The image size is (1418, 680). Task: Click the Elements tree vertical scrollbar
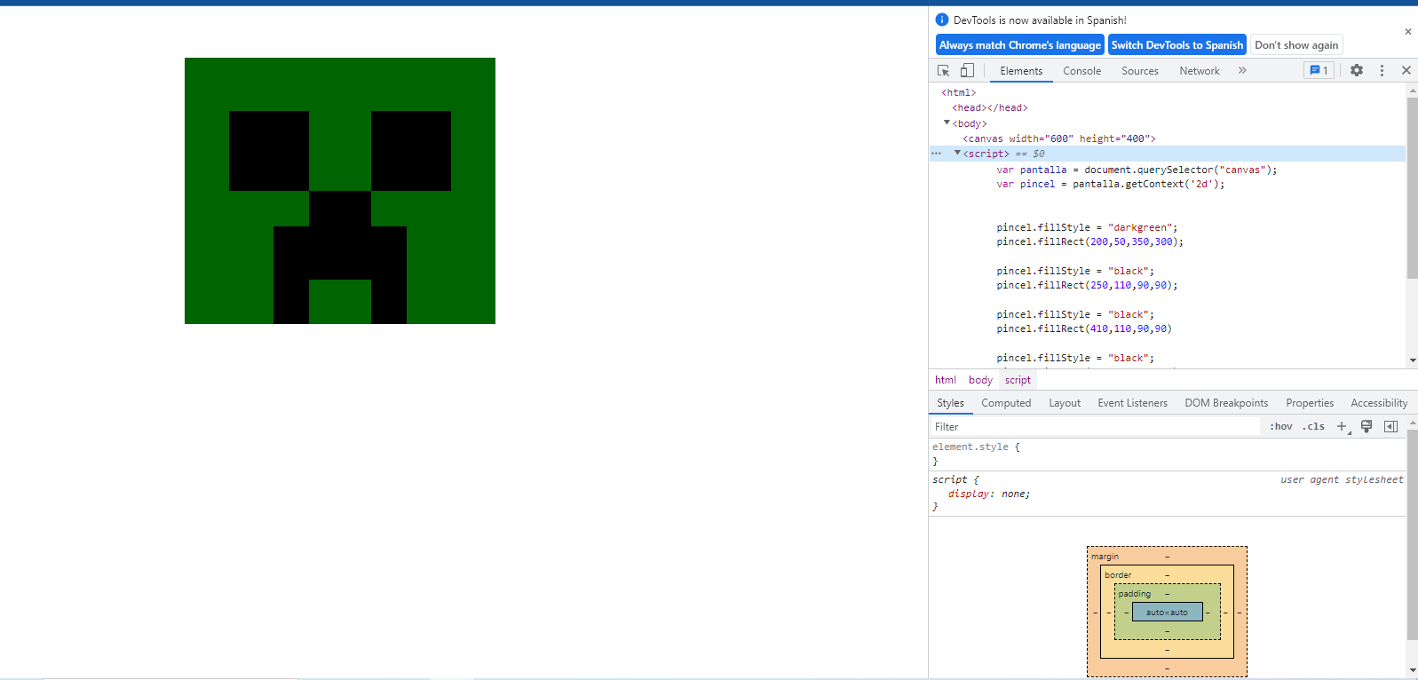(x=1412, y=188)
